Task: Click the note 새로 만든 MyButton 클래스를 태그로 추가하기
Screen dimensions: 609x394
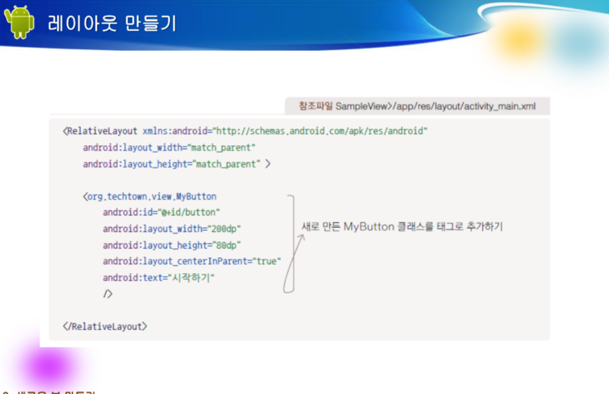Action: 402,227
